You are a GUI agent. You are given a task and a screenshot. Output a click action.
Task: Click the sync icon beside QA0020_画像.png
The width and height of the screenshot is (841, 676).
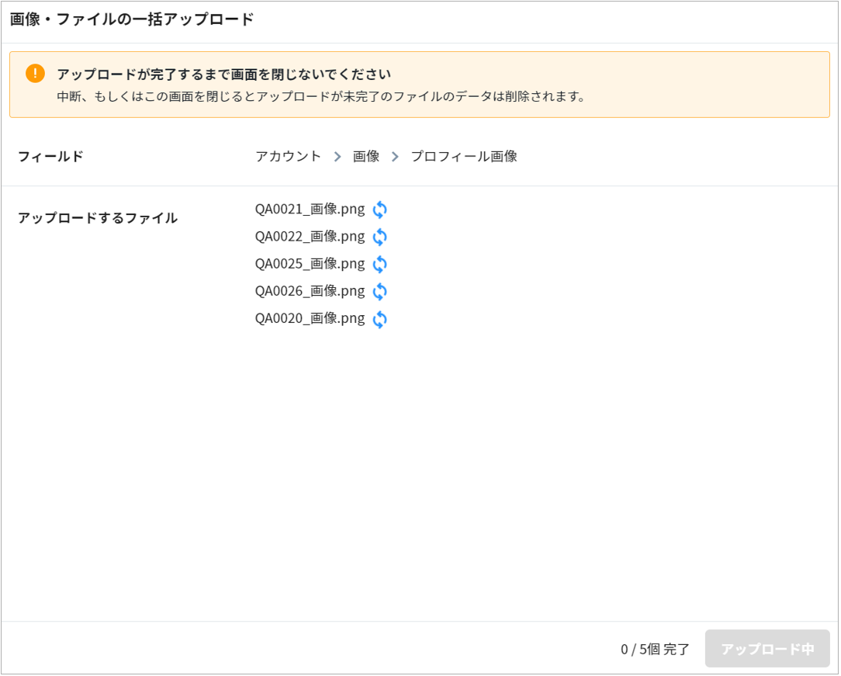(379, 319)
